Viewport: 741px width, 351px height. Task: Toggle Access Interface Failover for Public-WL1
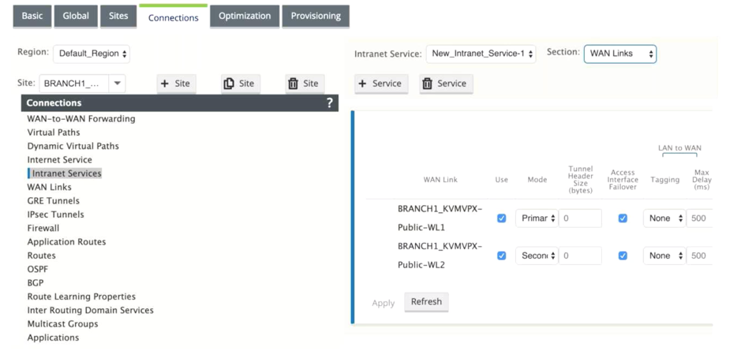(623, 218)
